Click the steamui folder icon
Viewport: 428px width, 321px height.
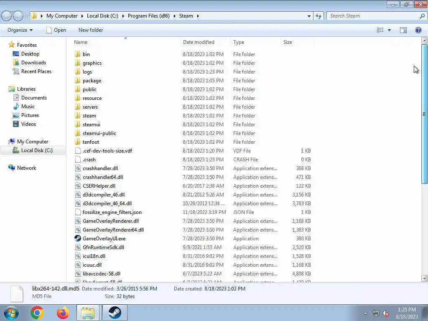pyautogui.click(x=77, y=124)
